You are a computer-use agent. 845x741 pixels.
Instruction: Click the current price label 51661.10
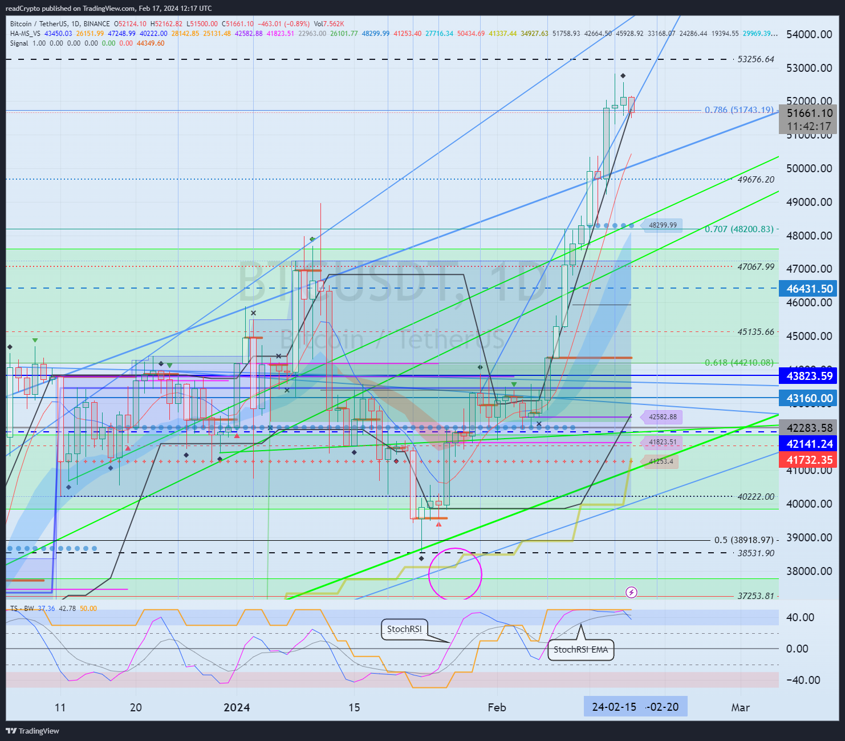(x=810, y=113)
